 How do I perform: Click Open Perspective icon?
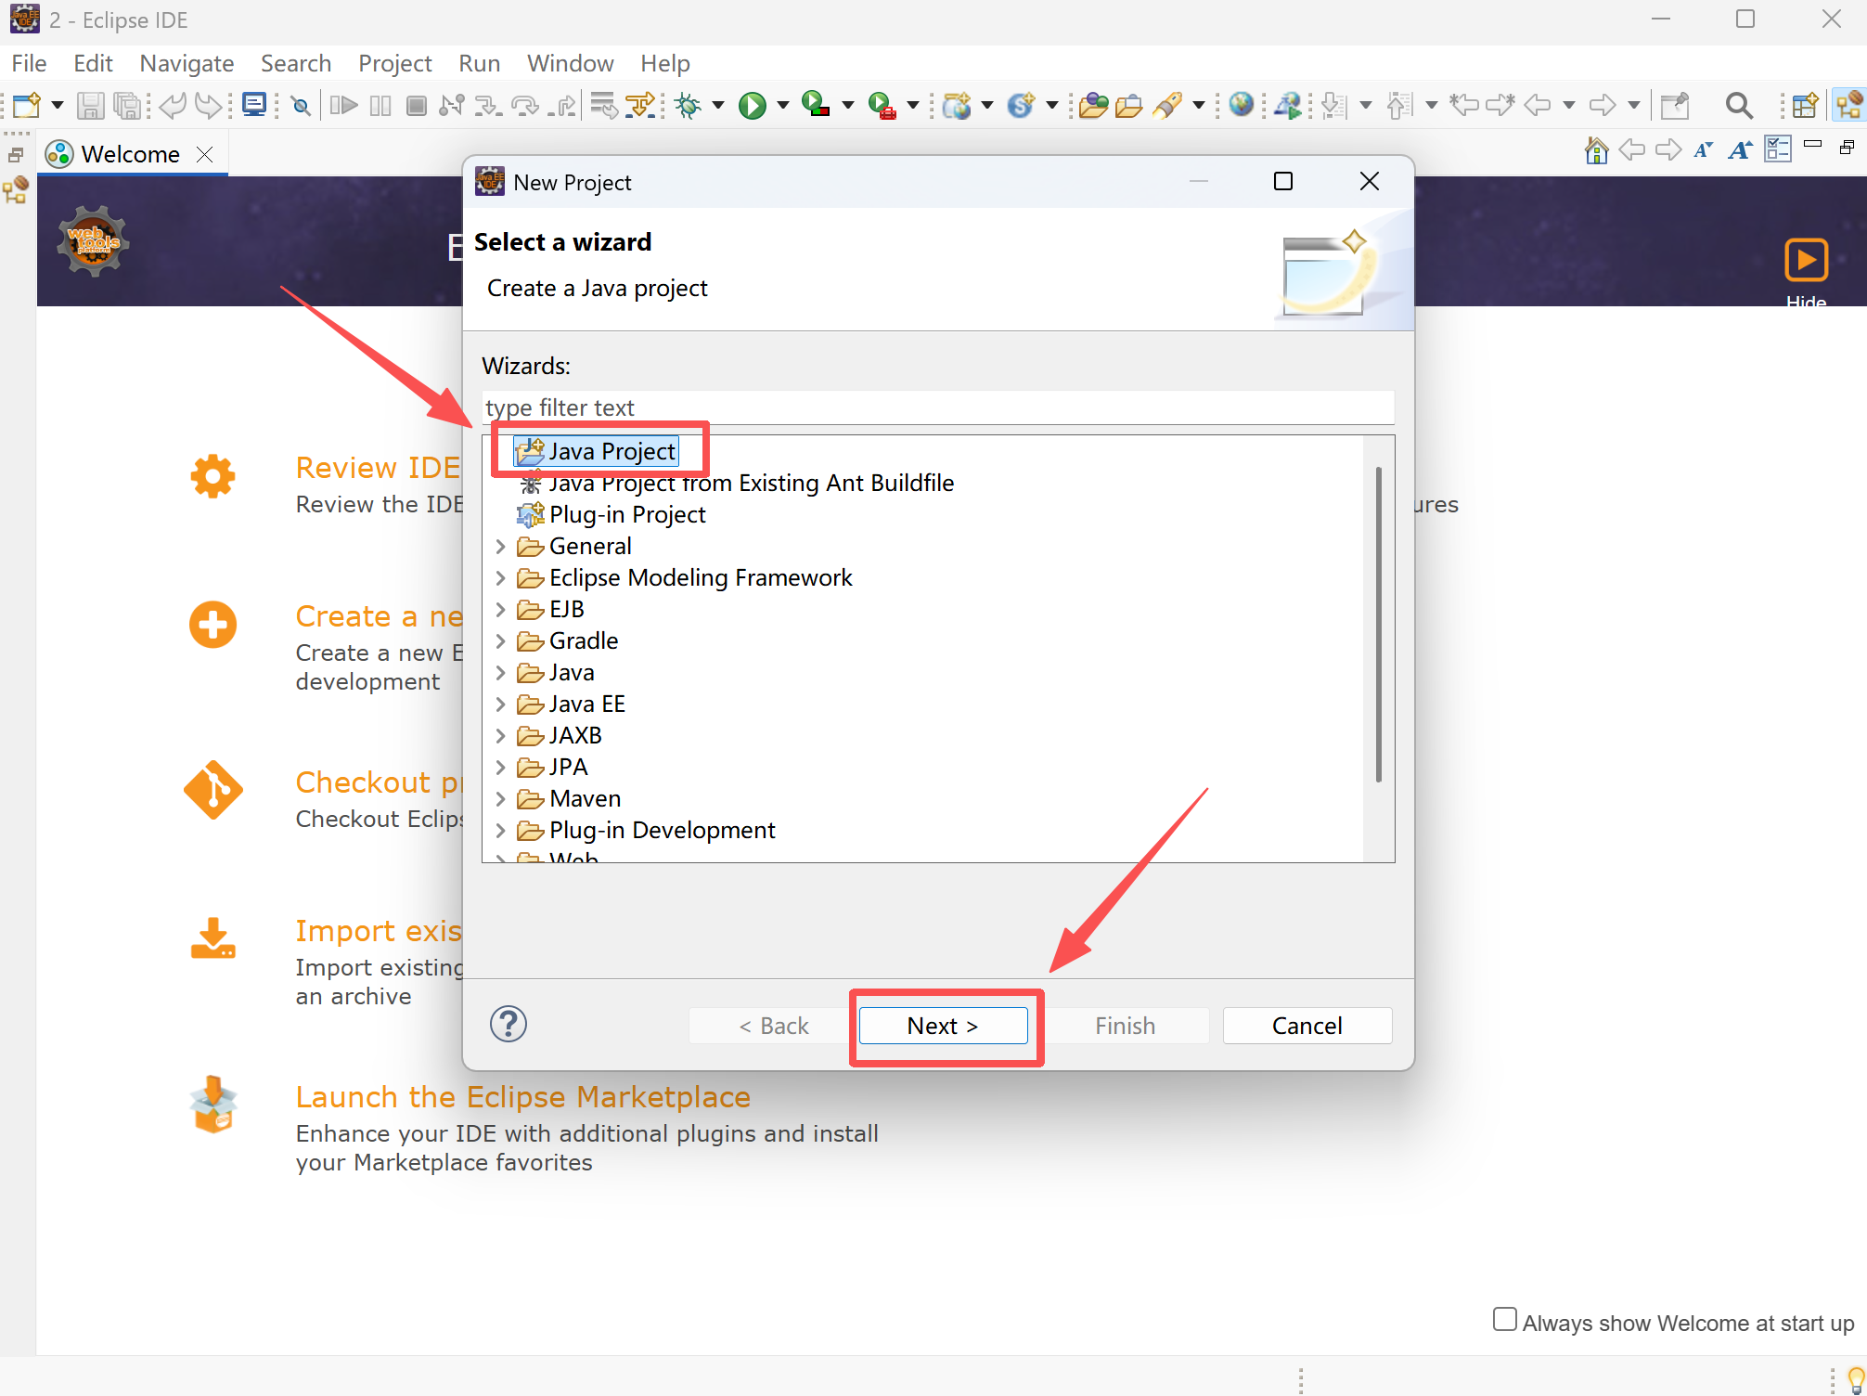point(1804,106)
